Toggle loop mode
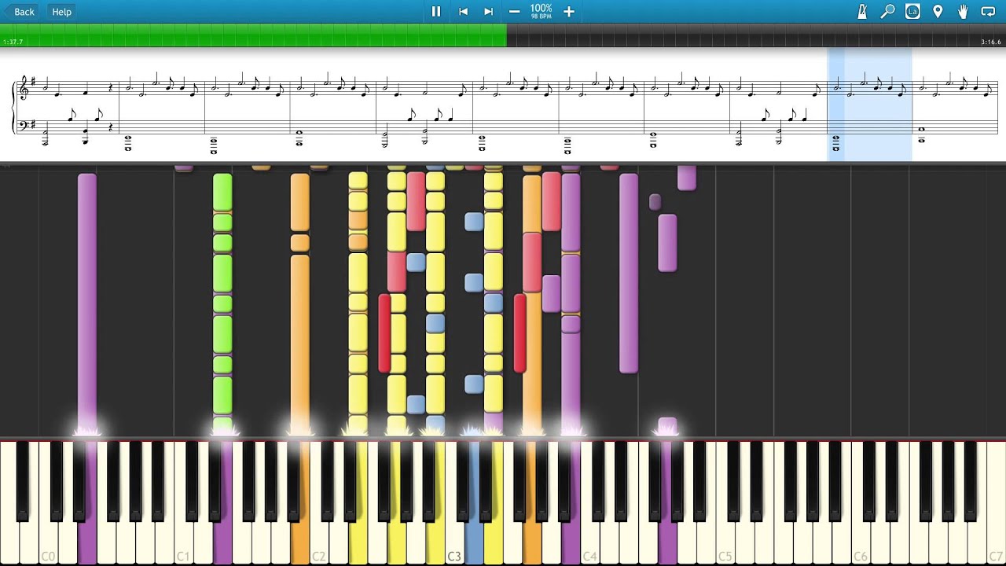Screen dimensions: 1006x566 [x=989, y=12]
